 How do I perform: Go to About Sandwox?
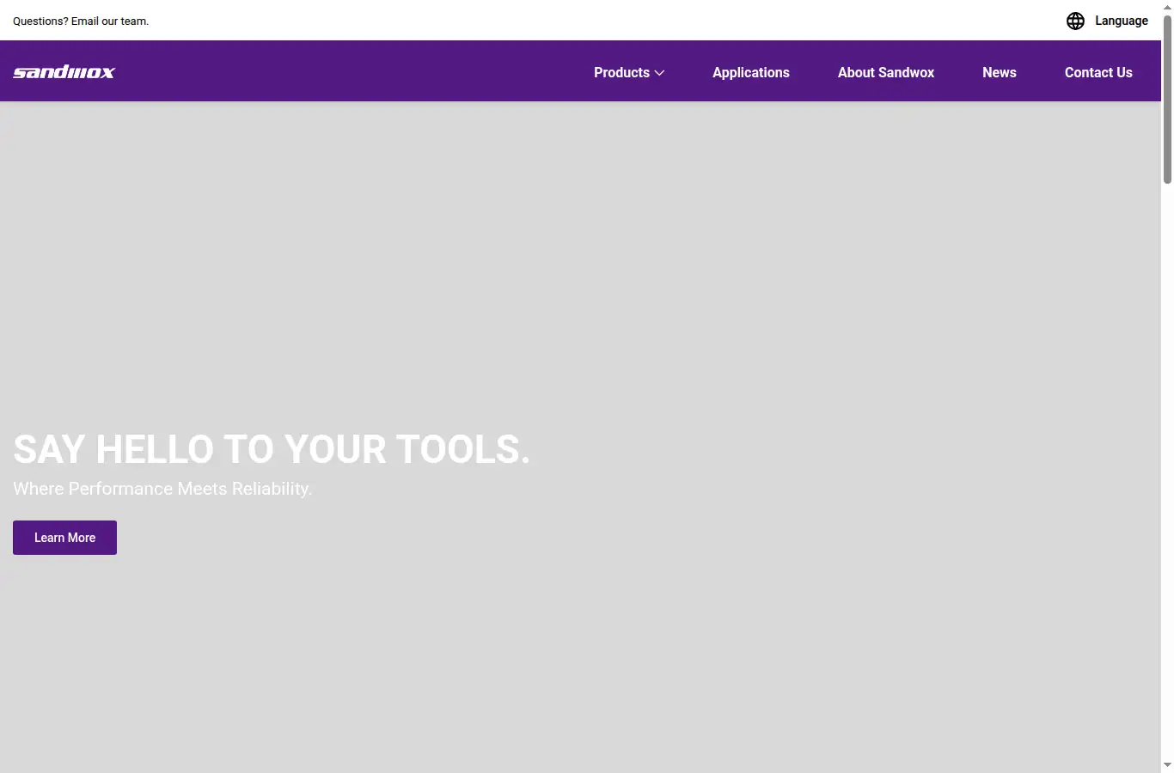coord(886,72)
